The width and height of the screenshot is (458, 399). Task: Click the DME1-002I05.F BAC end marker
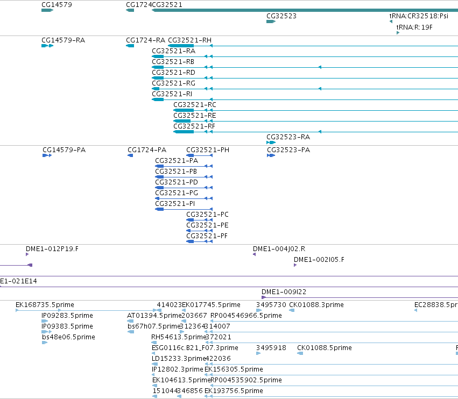295,265
